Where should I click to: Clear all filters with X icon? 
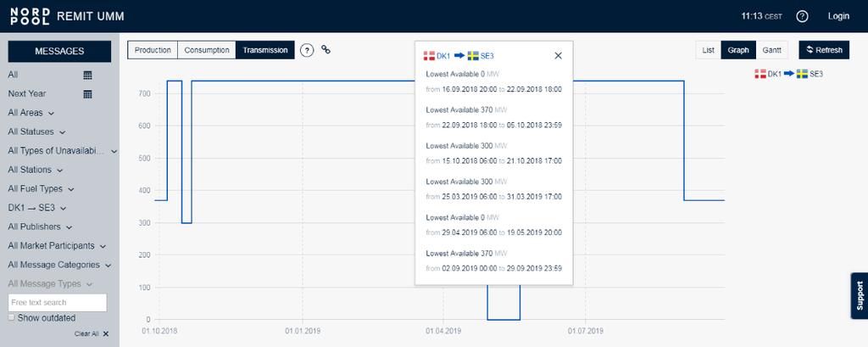pos(106,333)
